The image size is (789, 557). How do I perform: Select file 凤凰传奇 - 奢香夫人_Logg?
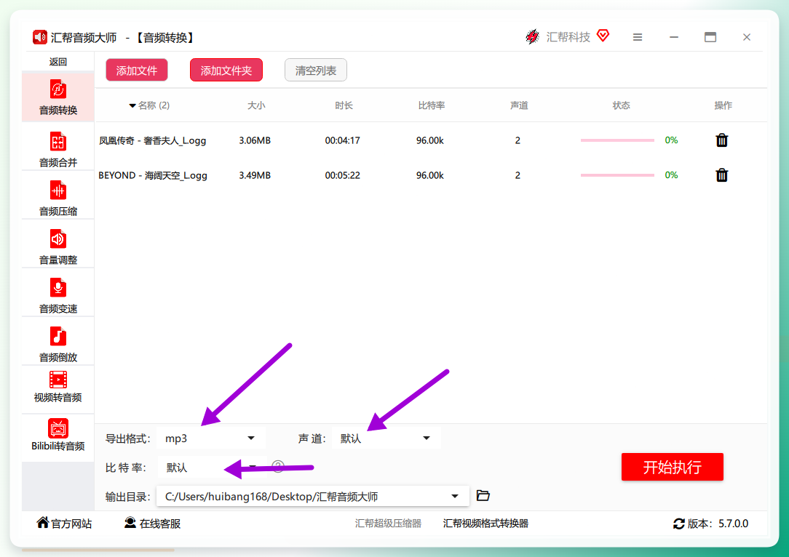coord(152,140)
